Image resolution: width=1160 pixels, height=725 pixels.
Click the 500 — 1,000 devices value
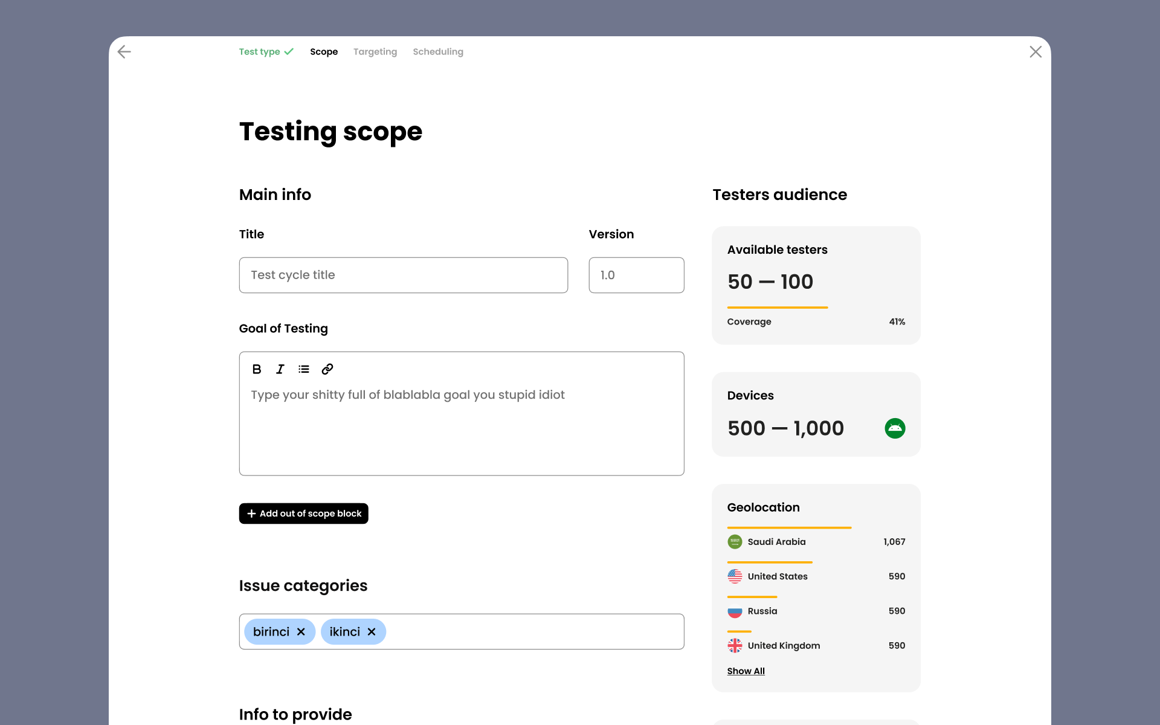click(x=785, y=428)
